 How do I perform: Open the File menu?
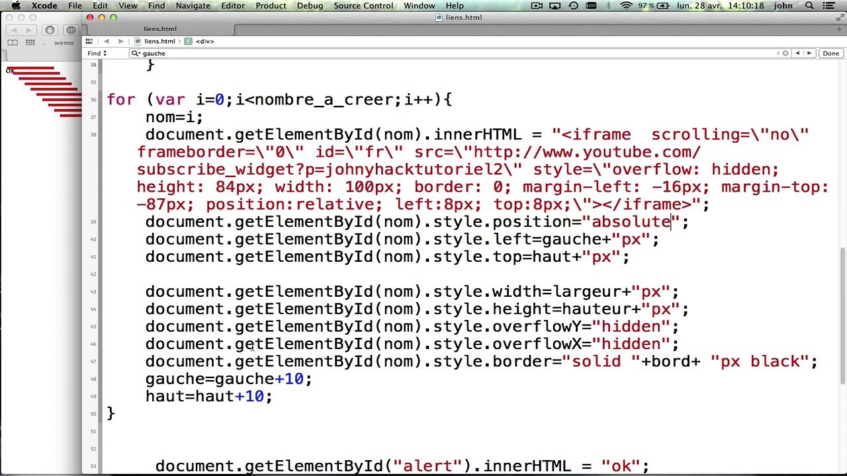pos(75,6)
